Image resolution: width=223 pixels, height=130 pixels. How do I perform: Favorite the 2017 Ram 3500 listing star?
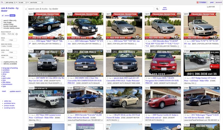tap(30, 115)
